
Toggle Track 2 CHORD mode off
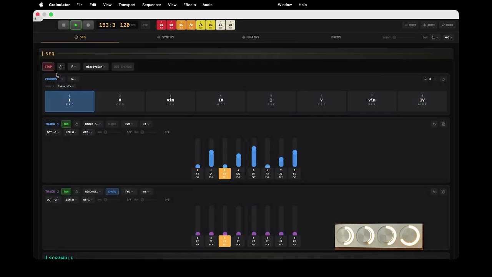pyautogui.click(x=112, y=192)
